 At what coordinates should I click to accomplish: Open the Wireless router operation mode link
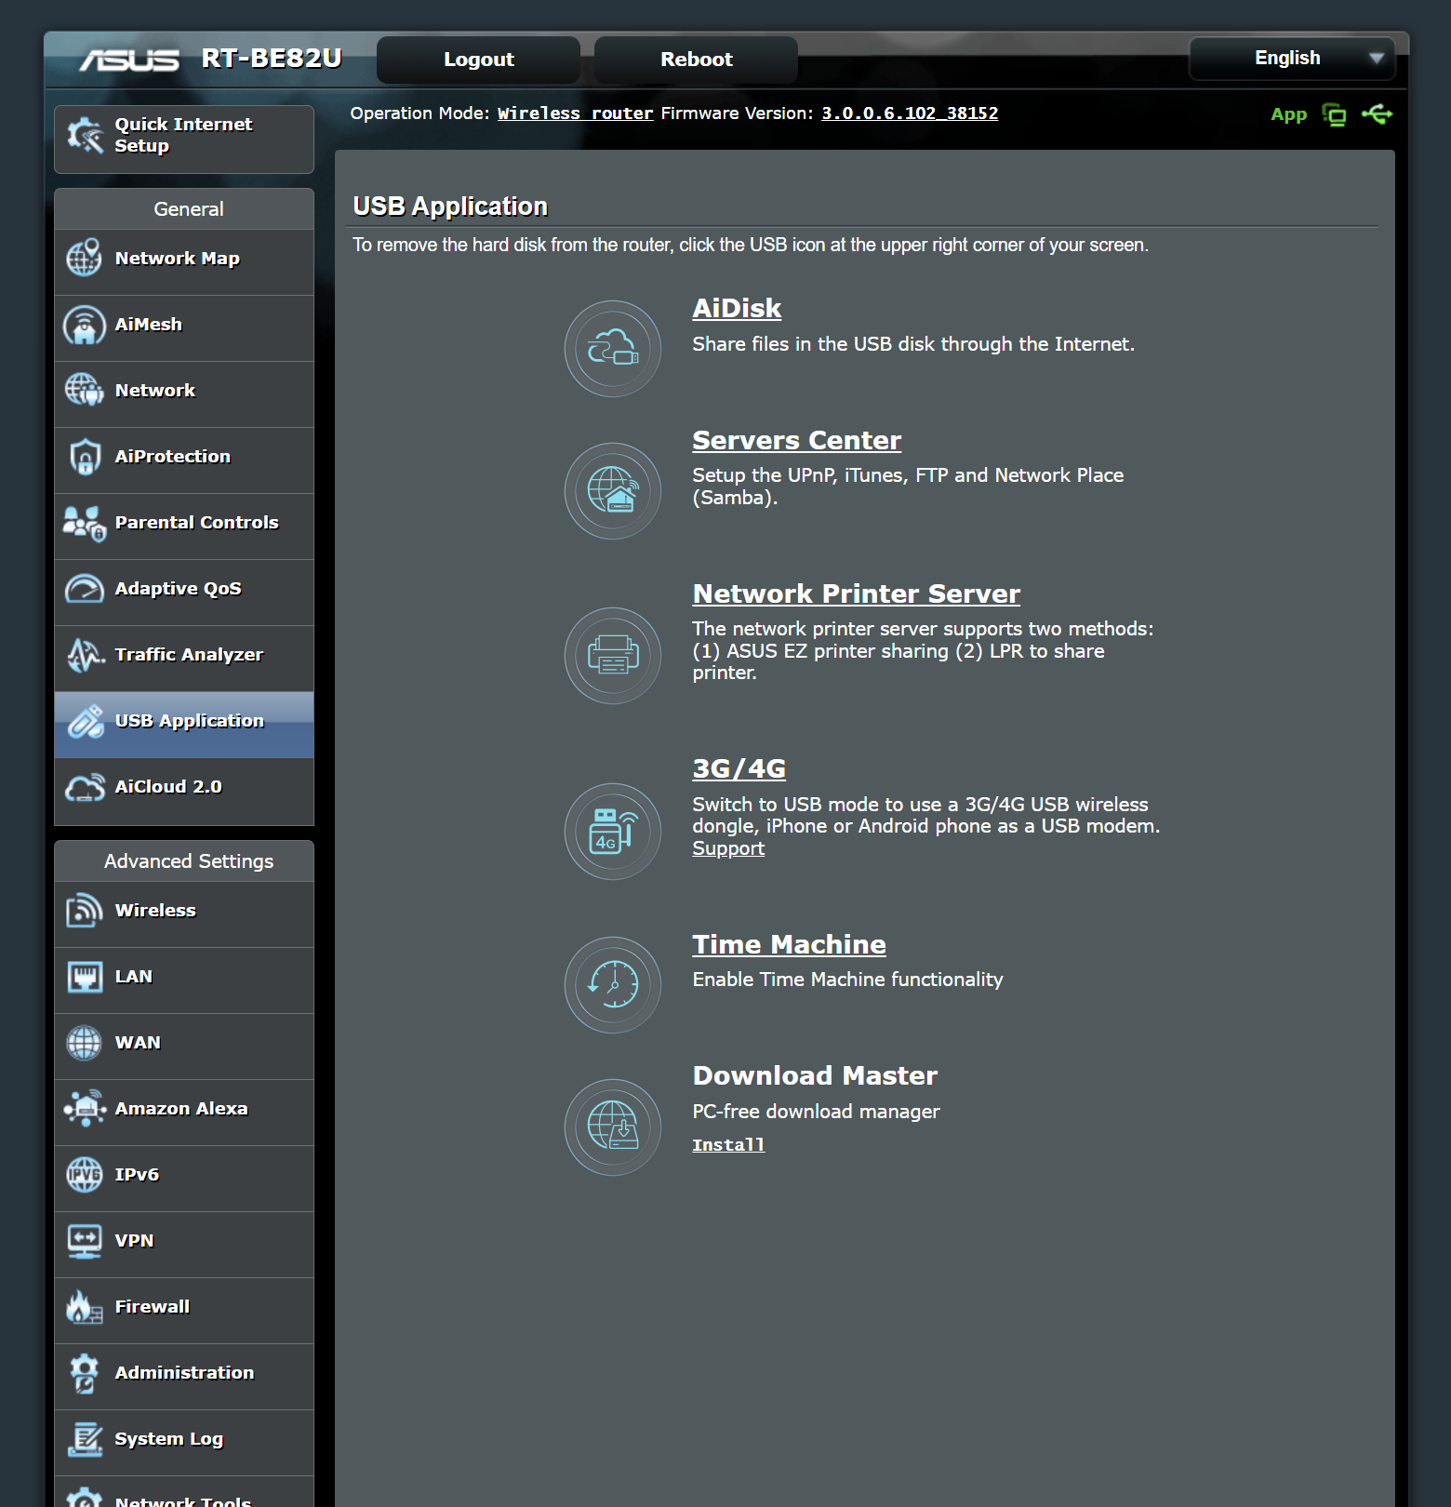point(576,113)
